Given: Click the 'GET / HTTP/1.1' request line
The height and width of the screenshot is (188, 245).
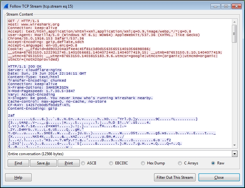Looking at the screenshot, I should click(24, 21).
